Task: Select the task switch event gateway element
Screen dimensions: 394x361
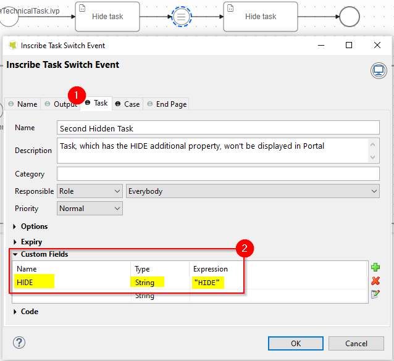Action: point(181,17)
